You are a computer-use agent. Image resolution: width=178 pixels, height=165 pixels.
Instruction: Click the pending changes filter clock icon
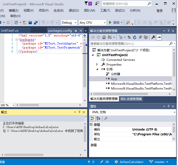[x=121, y=37]
